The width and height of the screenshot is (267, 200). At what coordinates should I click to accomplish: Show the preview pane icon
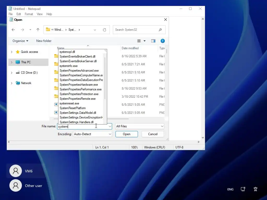pos(153,41)
